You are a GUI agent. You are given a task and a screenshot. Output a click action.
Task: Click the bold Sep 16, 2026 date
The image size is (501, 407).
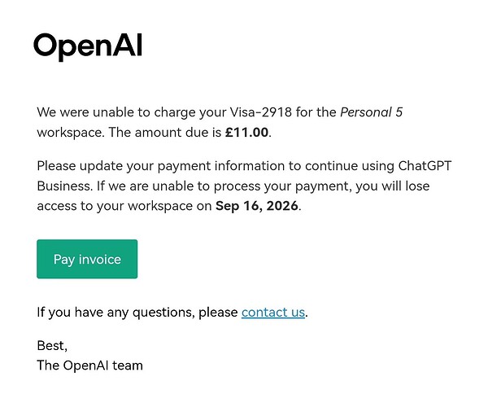click(x=257, y=206)
